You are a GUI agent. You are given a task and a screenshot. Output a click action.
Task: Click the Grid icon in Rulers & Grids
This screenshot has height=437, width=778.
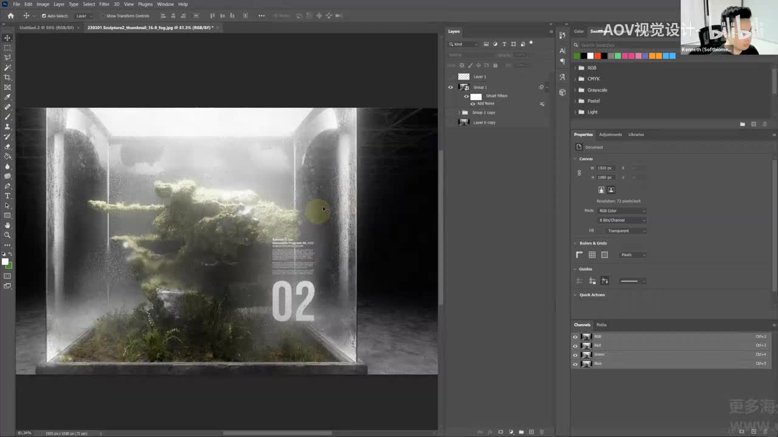(x=592, y=255)
